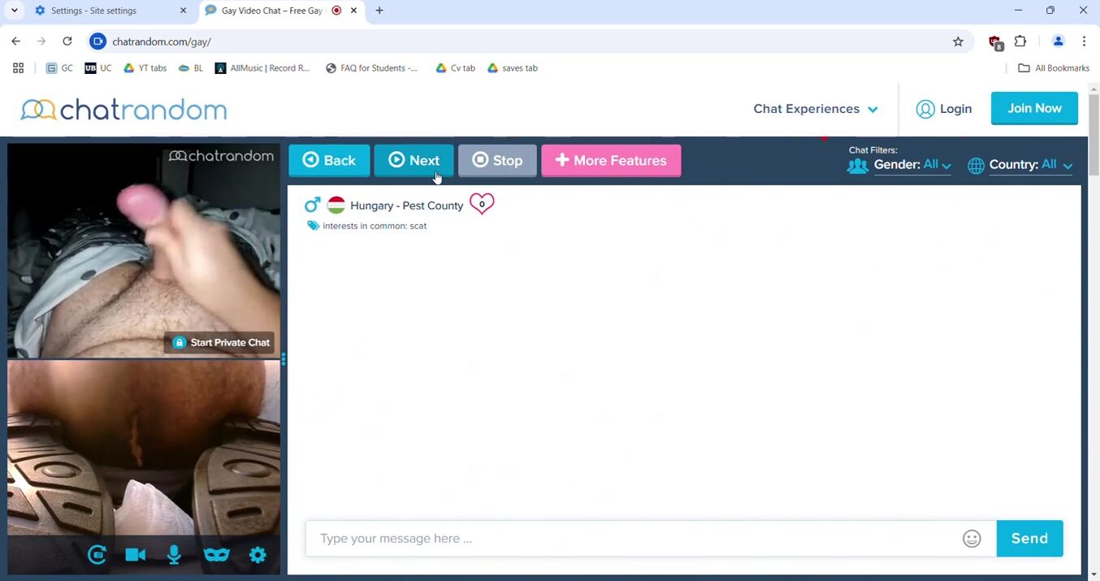Viewport: 1100px width, 581px height.
Task: Open the Chrome extensions puzzle icon
Action: click(1021, 41)
